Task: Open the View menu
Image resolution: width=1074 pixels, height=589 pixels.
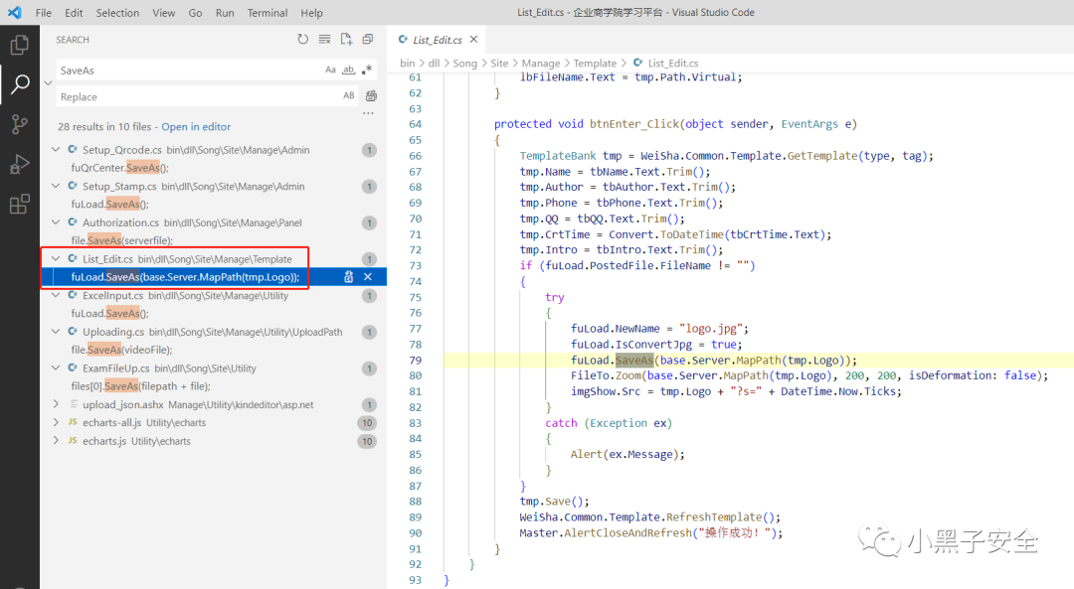Action: coord(164,12)
